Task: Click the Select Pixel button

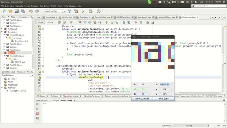Action: (x=142, y=98)
